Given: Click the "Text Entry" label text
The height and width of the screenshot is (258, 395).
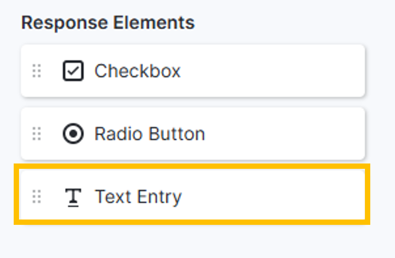Looking at the screenshot, I should [x=138, y=197].
